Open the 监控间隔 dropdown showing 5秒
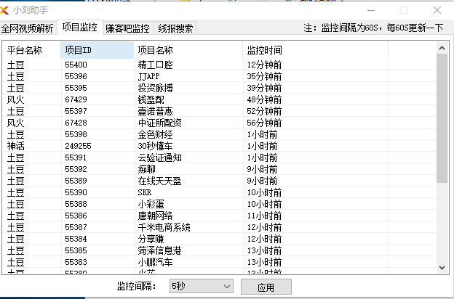454x299 pixels. [202, 286]
